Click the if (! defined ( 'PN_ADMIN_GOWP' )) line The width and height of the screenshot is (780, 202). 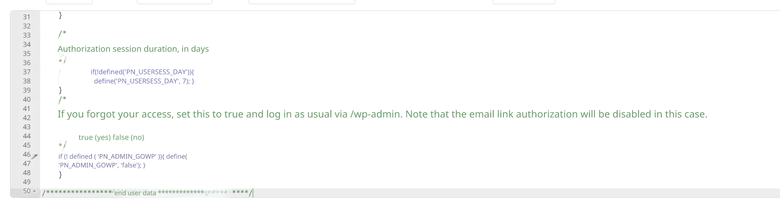pyautogui.click(x=122, y=157)
